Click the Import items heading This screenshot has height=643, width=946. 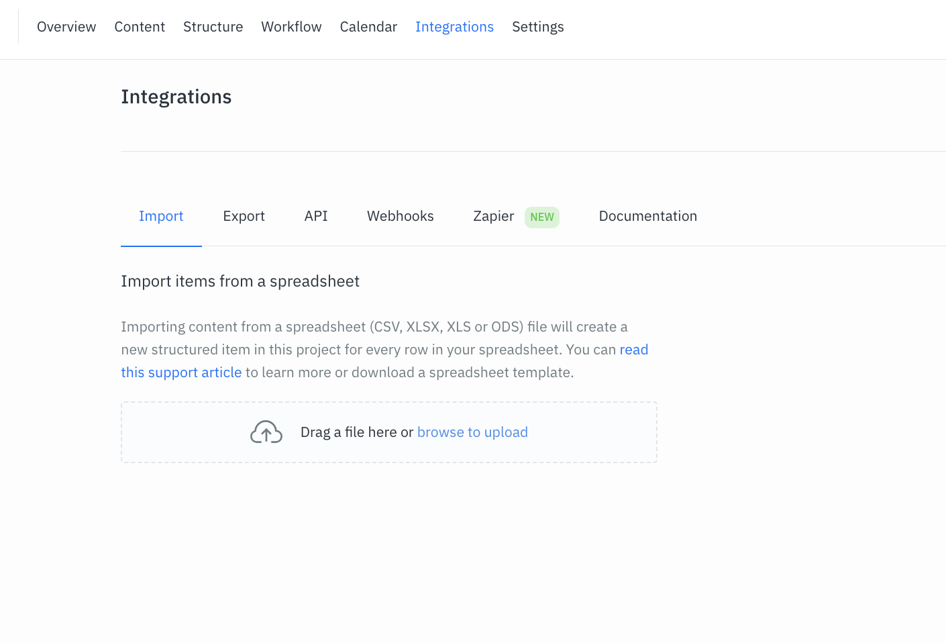[240, 281]
